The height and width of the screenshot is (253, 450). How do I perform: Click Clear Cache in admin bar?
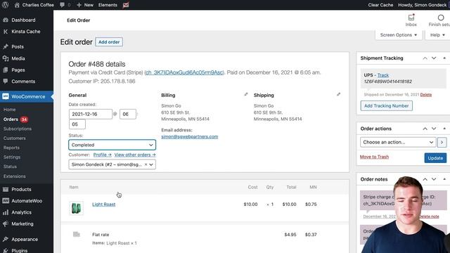point(380,5)
